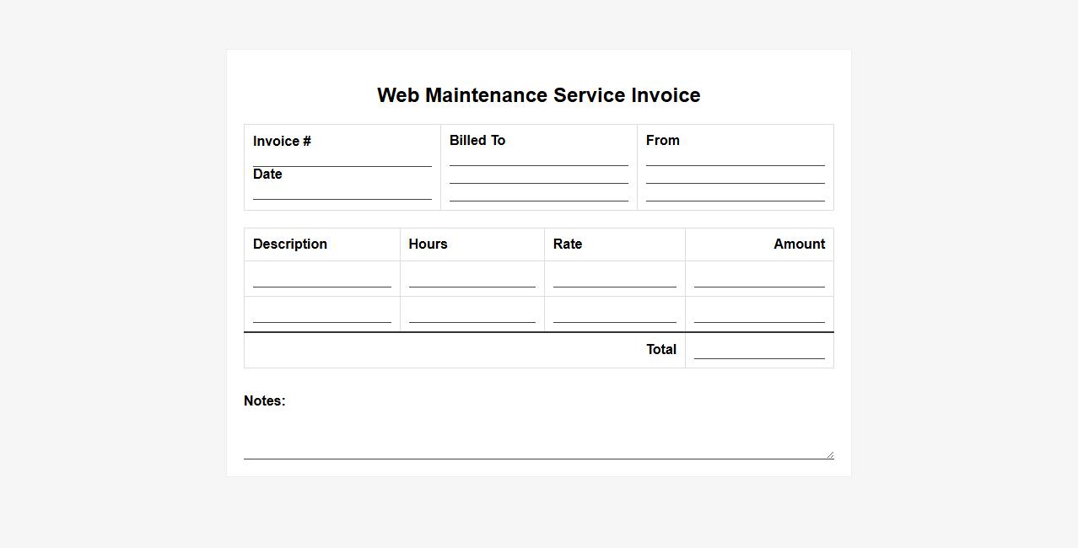
Task: Select first row Hours field
Action: tap(472, 279)
